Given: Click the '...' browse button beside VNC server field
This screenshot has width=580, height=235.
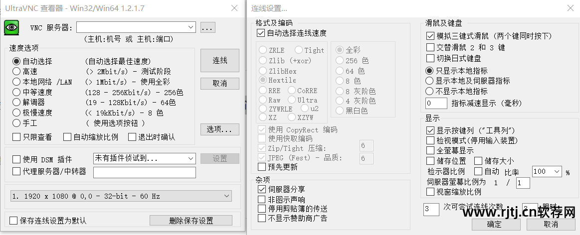Looking at the screenshot, I should click(208, 27).
